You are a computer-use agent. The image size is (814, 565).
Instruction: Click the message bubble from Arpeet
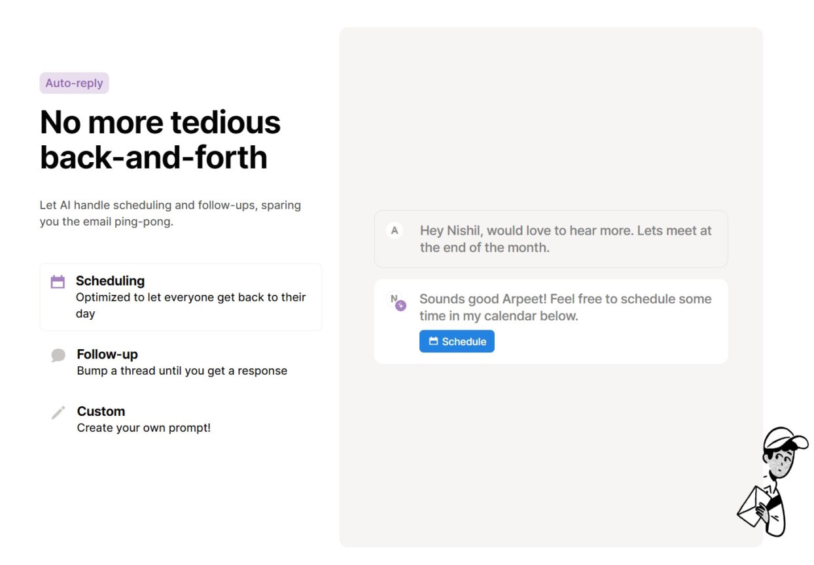550,239
